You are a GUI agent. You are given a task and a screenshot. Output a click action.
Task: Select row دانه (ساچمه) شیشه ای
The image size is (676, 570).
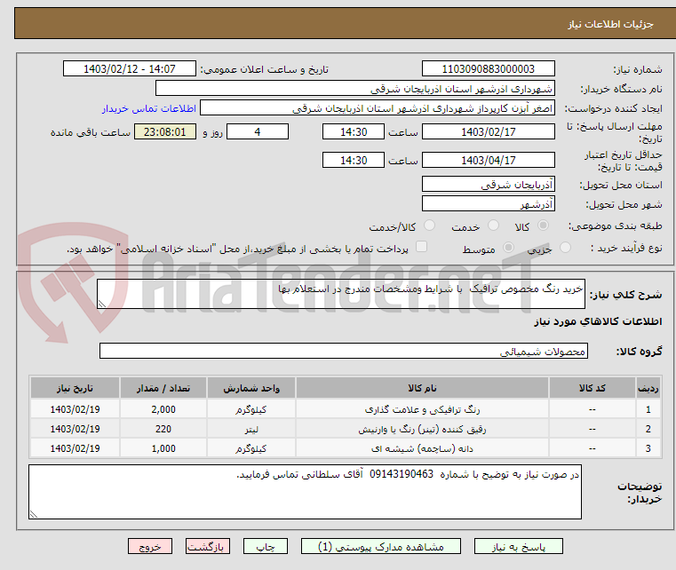[x=346, y=448]
